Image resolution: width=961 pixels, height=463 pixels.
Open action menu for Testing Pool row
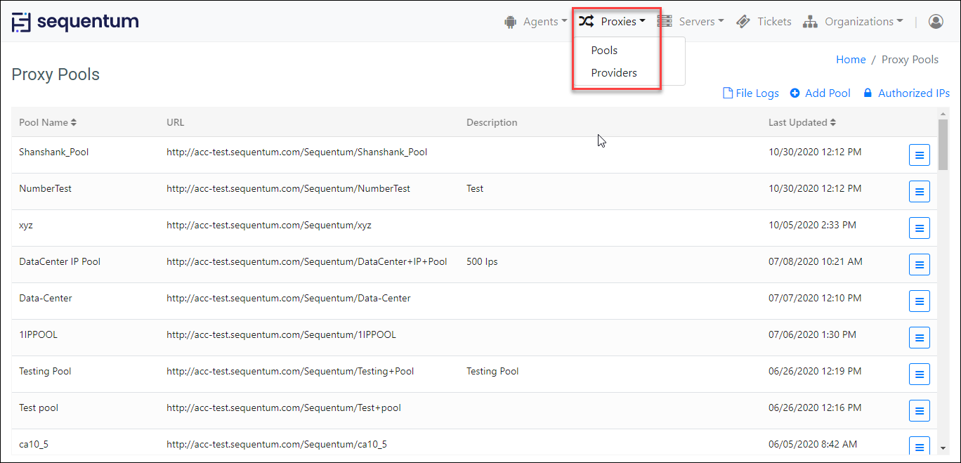(920, 374)
